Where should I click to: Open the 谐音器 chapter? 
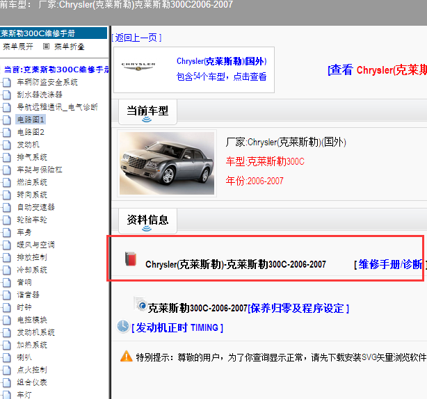coord(28,295)
